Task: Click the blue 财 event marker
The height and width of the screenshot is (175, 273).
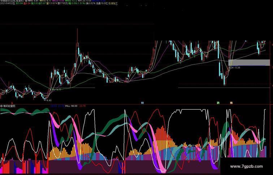Action: tap(142, 103)
